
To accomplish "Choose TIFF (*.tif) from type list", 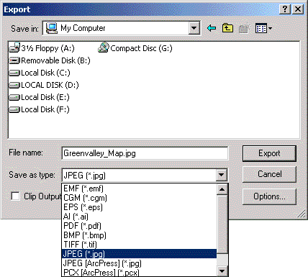I will tap(139, 245).
